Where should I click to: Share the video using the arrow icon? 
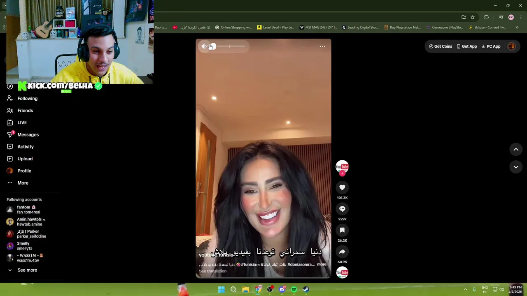point(342,252)
